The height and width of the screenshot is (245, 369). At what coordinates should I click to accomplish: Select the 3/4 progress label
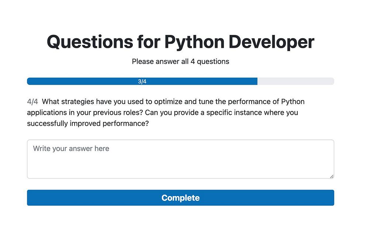pyautogui.click(x=142, y=82)
